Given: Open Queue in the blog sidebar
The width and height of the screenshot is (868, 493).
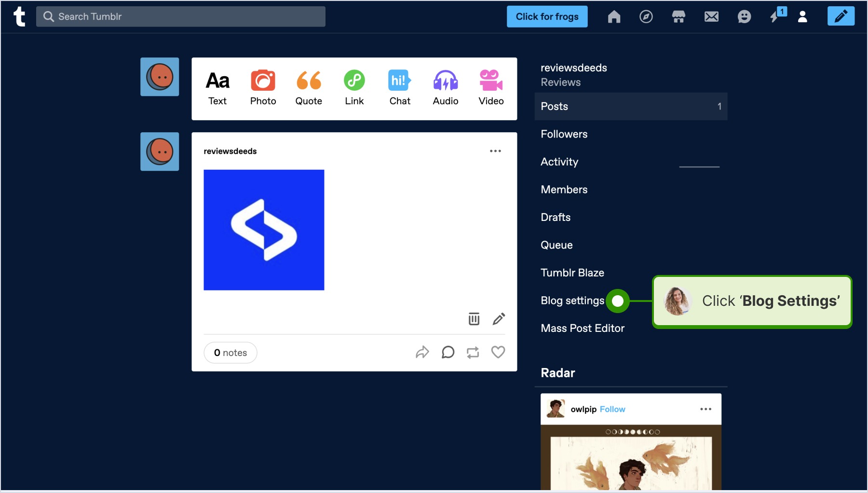Looking at the screenshot, I should point(631,245).
